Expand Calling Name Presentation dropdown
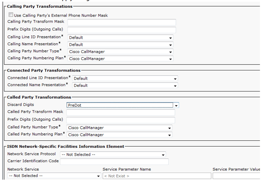 pyautogui.click(x=120, y=44)
